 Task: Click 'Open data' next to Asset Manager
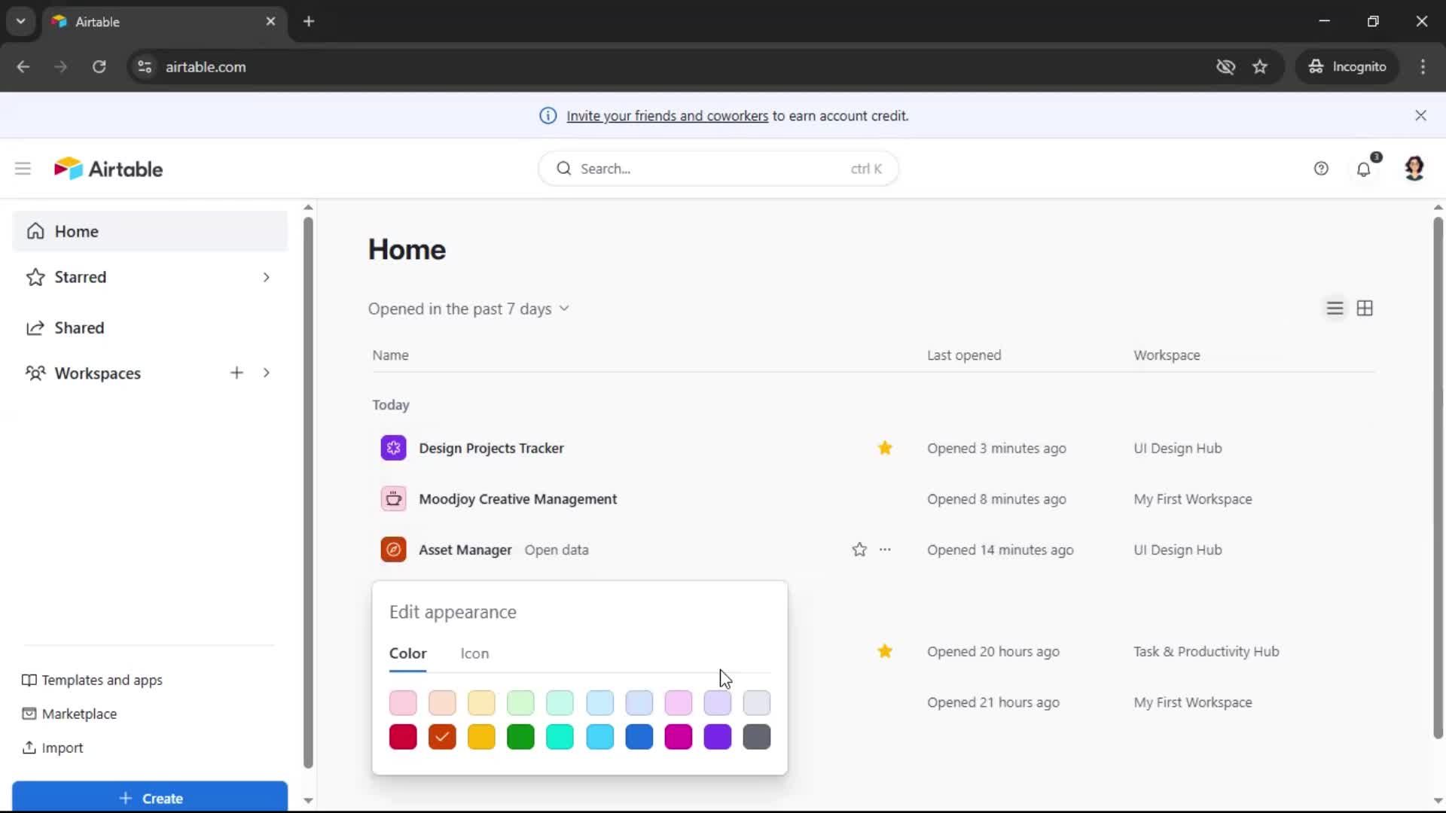click(557, 550)
